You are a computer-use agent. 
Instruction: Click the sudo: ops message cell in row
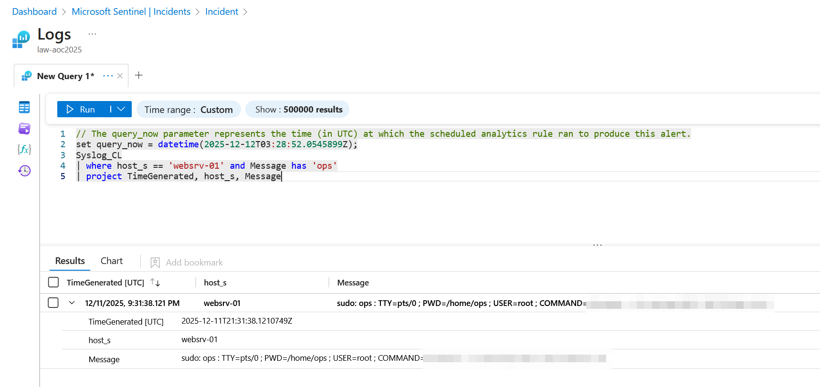461,303
